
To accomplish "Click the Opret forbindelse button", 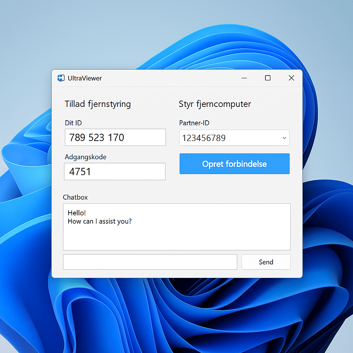I will point(234,164).
